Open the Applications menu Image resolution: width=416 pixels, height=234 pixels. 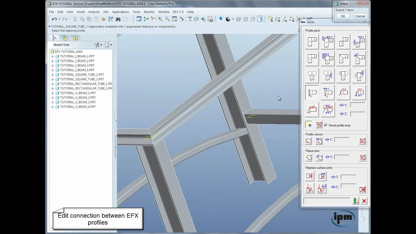pyautogui.click(x=121, y=12)
